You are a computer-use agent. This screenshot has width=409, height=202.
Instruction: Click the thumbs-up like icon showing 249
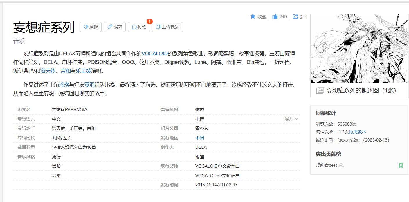275,16
